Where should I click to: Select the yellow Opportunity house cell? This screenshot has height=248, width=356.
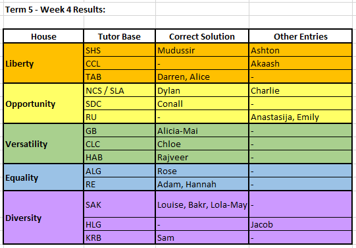click(43, 104)
